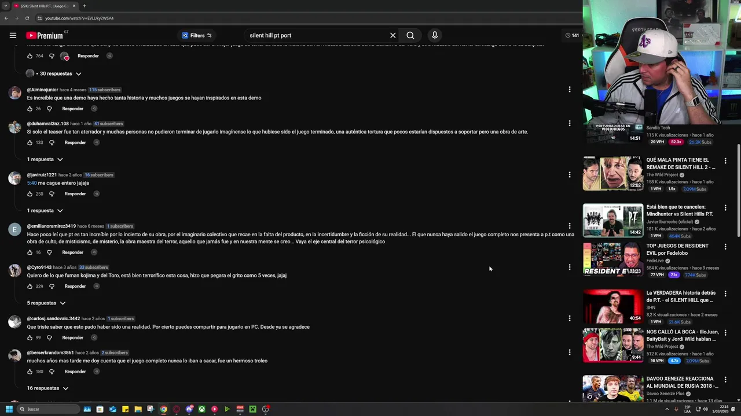The height and width of the screenshot is (416, 741).
Task: Open options for Silent Hill 2 remake video
Action: point(725,161)
